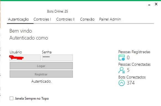Click the connected people user icon

tap(122, 70)
